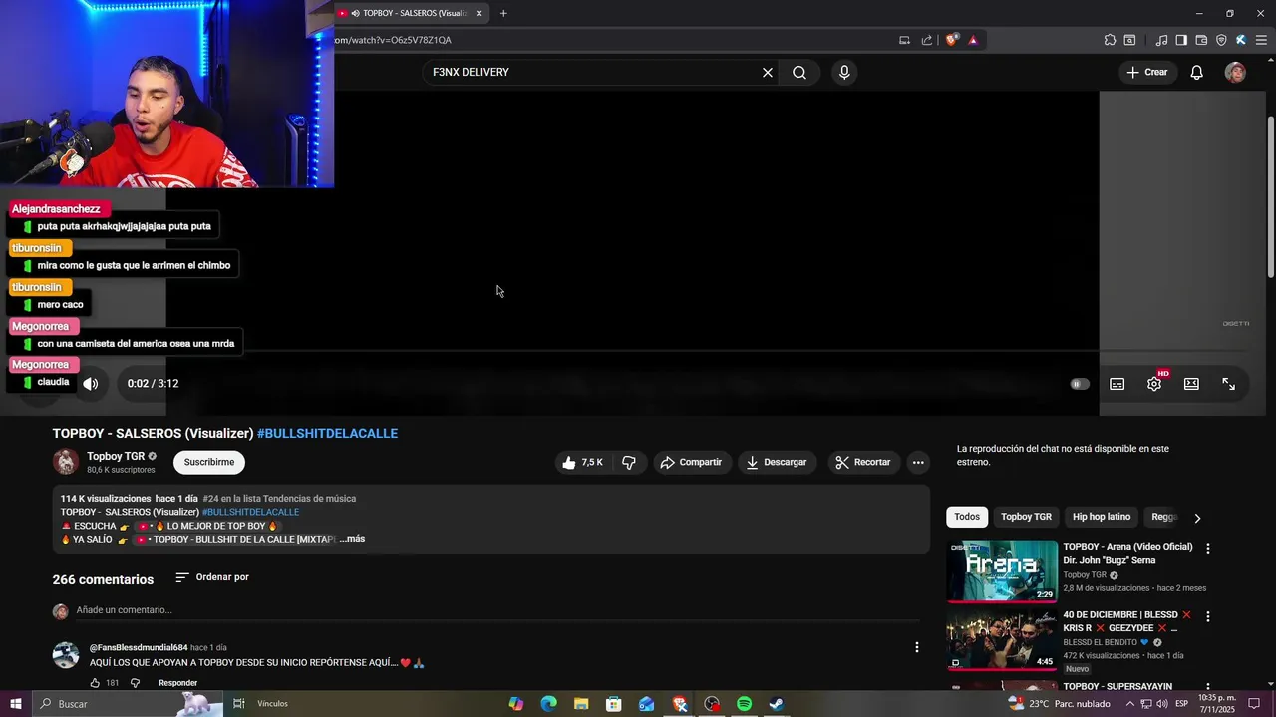This screenshot has height=717, width=1276.
Task: Click the share page icon in address bar
Action: pyautogui.click(x=927, y=40)
